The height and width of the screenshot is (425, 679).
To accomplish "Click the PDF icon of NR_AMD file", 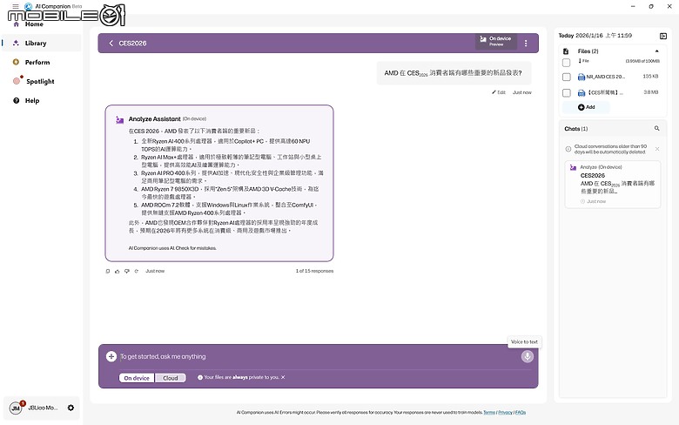I will (x=582, y=78).
